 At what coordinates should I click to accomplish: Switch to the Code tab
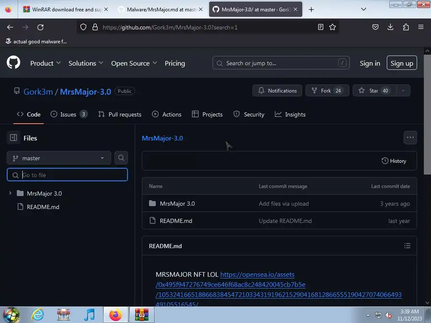(x=29, y=114)
